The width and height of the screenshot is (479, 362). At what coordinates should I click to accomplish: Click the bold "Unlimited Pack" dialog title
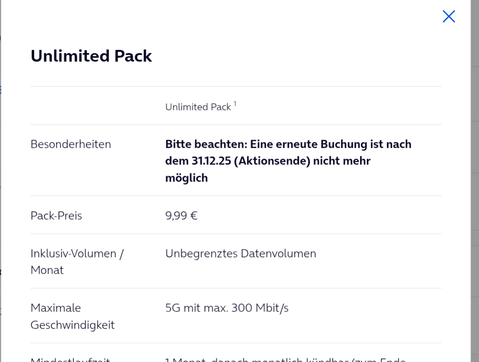point(91,56)
